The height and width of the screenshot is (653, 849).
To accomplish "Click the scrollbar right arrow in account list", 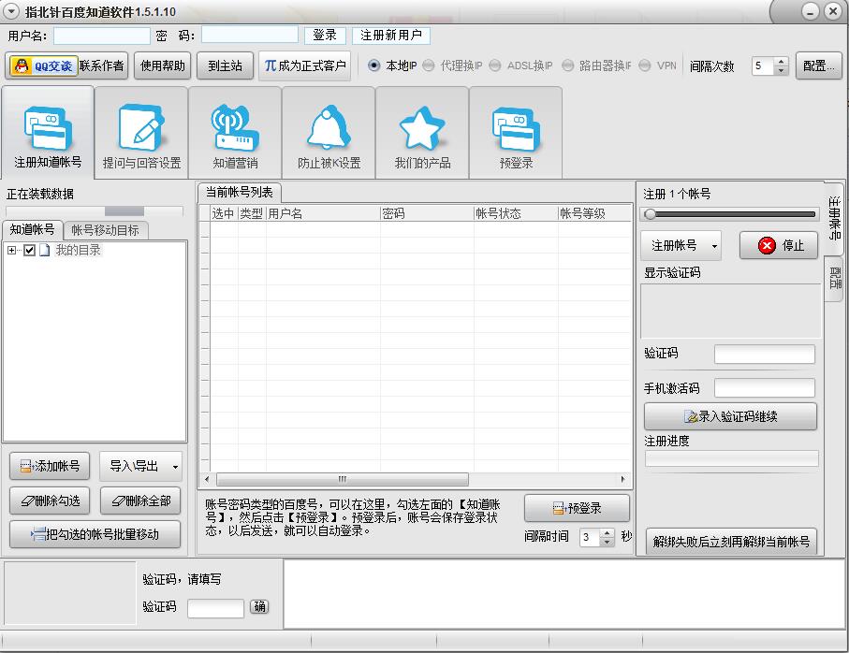I will click(x=622, y=479).
